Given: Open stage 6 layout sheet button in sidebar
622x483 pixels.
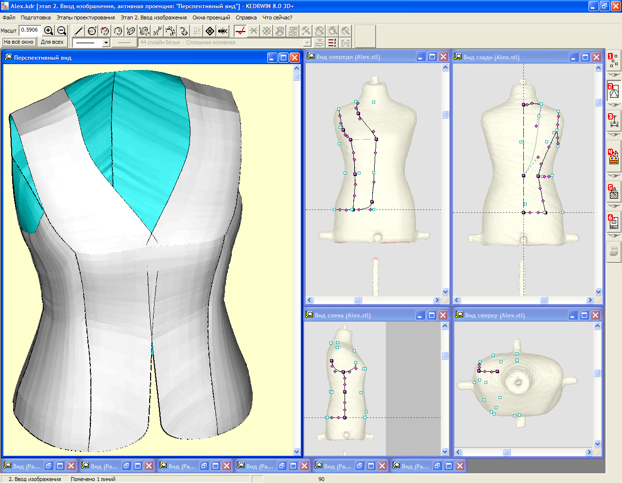Looking at the screenshot, I should pyautogui.click(x=614, y=222).
